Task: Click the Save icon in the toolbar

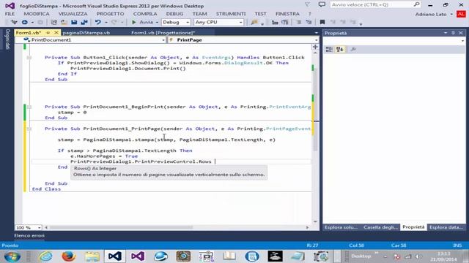Action: (x=74, y=23)
